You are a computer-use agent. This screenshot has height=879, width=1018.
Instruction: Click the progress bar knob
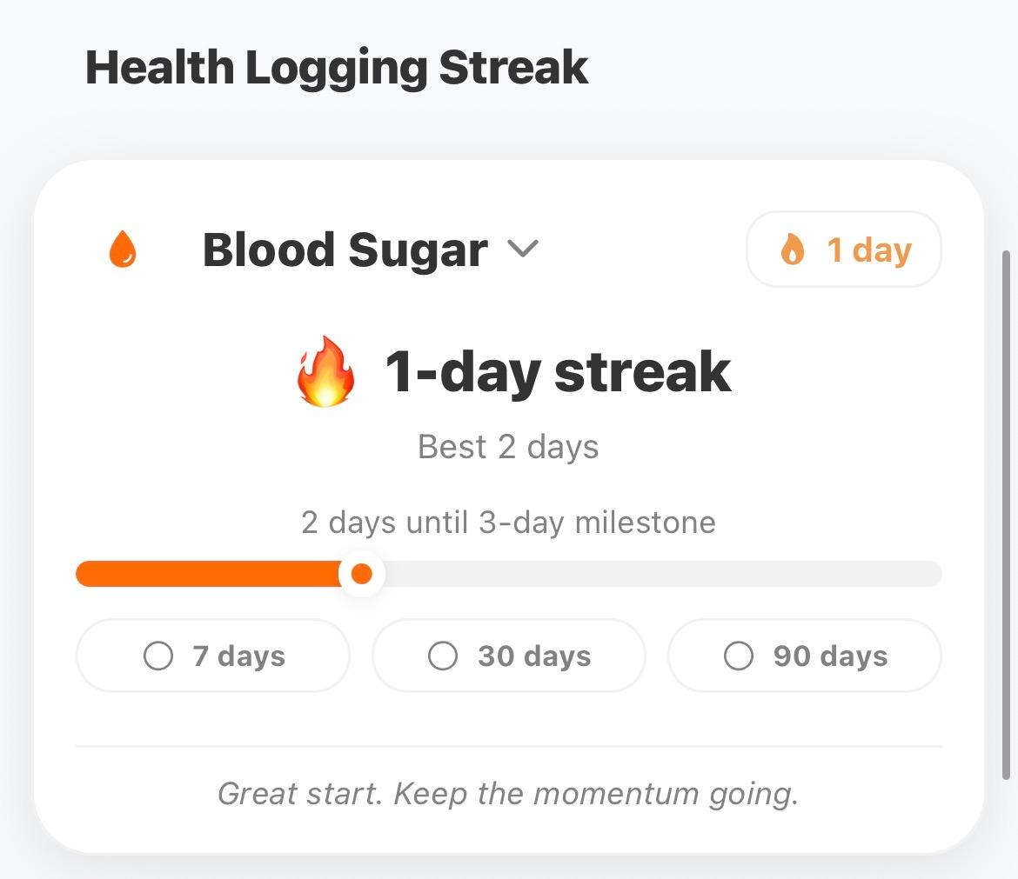(363, 574)
